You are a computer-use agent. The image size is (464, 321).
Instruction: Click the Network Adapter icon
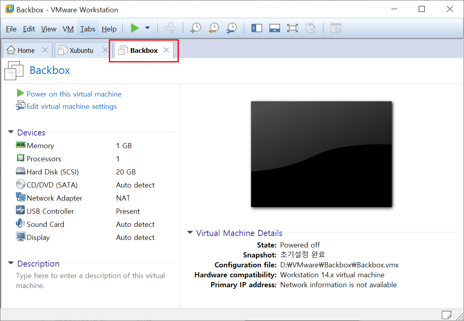[20, 197]
